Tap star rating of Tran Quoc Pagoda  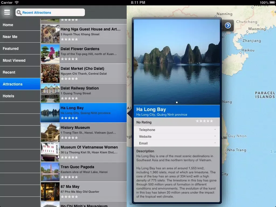69,177
